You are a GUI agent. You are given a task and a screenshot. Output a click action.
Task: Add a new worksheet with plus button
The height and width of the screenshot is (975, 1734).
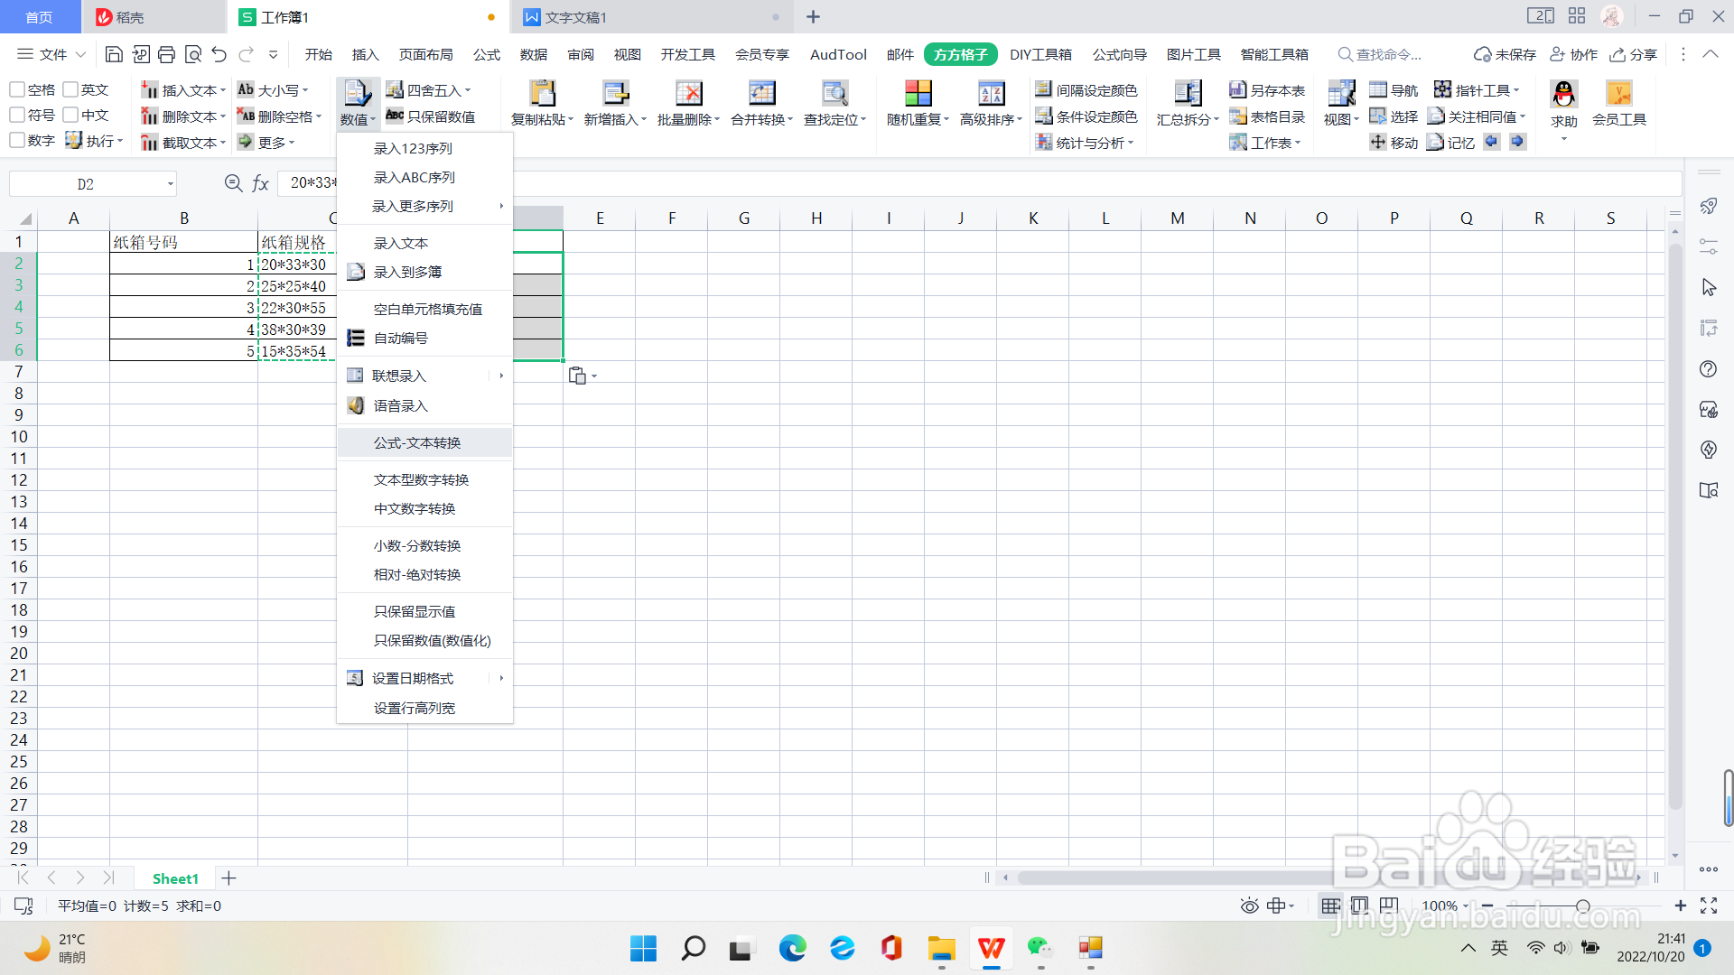[x=228, y=877]
